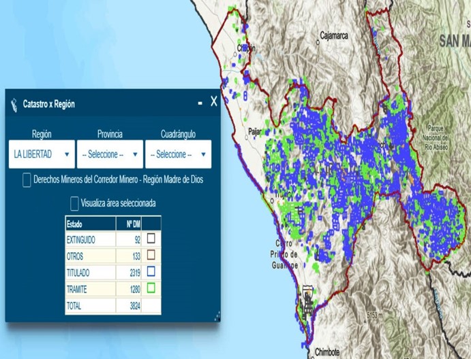Open the Cuadrángulo dropdown
This screenshot has width=471, height=359.
(177, 154)
